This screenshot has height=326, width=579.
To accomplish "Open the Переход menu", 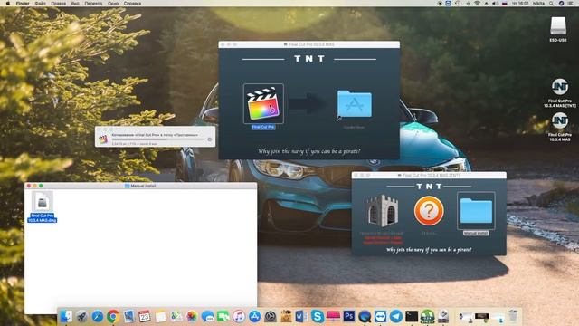I will pyautogui.click(x=93, y=4).
